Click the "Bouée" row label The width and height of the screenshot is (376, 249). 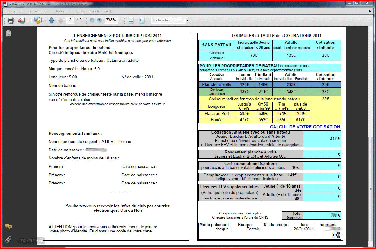(x=217, y=120)
